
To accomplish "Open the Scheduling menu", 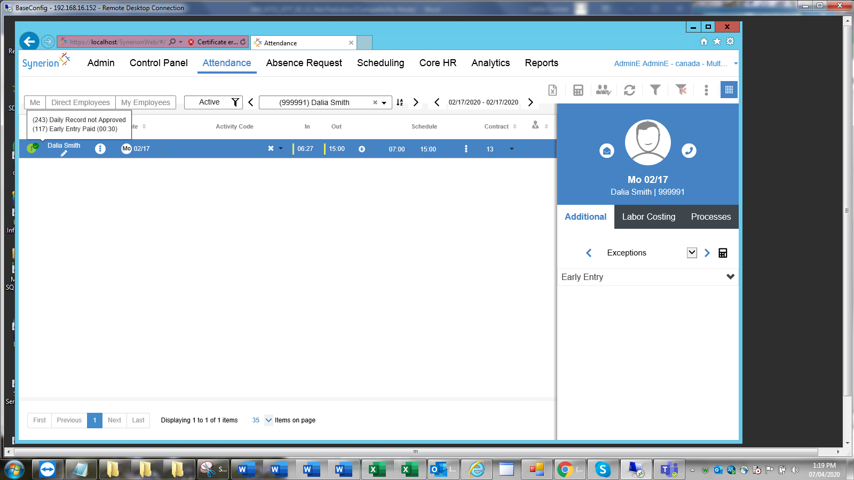I will [x=381, y=63].
